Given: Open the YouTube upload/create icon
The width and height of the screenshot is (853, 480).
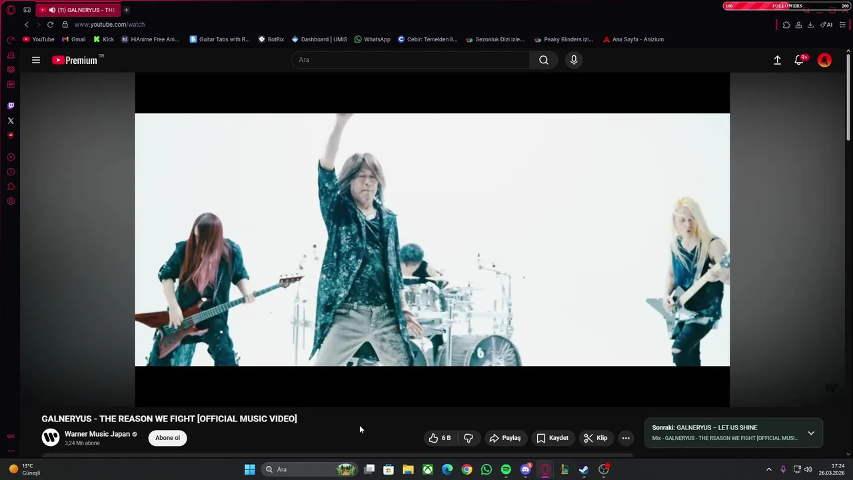Looking at the screenshot, I should pos(777,60).
